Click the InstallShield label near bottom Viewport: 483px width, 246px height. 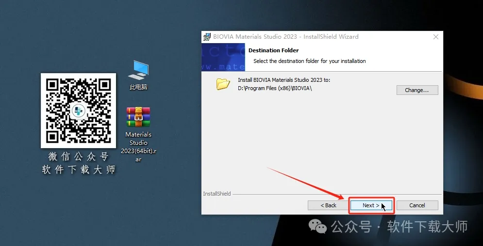click(x=217, y=194)
